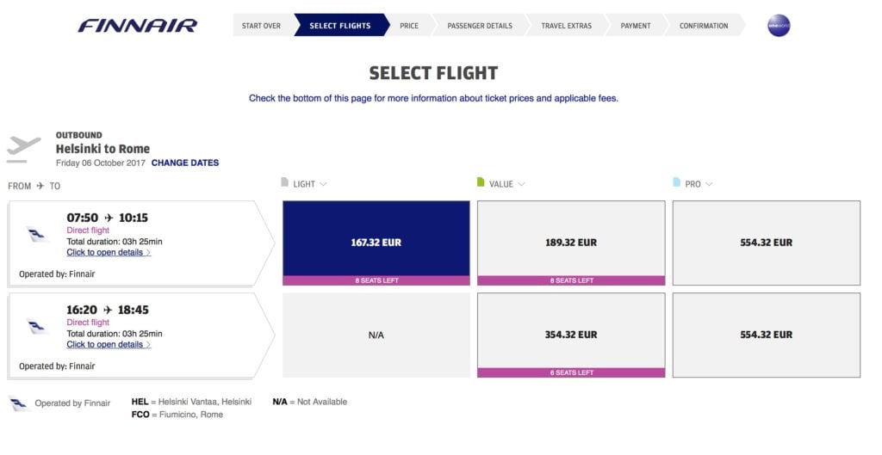Click the Finnair logo in header
The image size is (882, 455).
coord(138,26)
